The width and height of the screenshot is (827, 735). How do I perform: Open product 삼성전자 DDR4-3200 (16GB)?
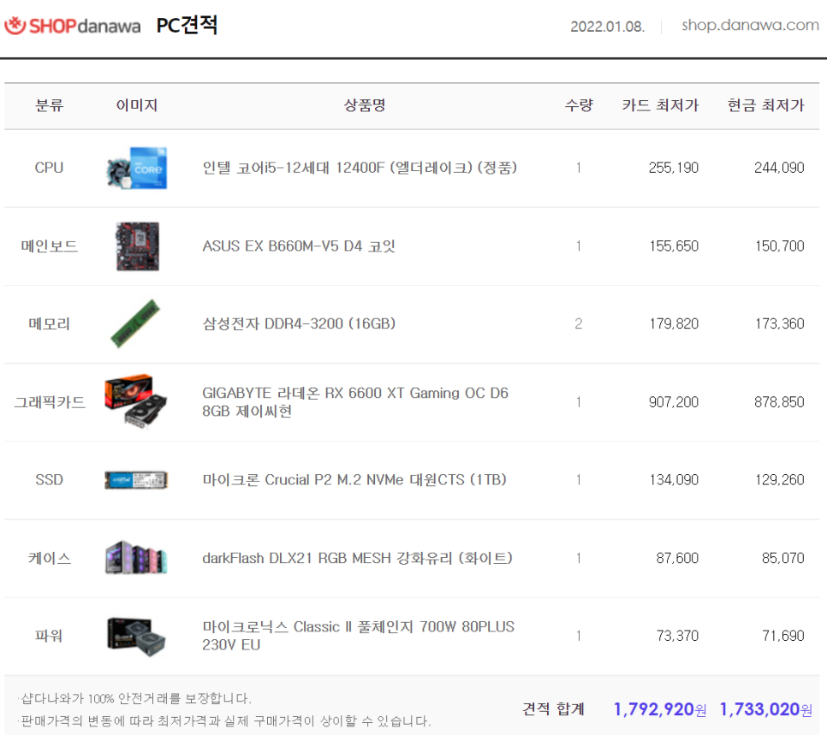point(299,323)
